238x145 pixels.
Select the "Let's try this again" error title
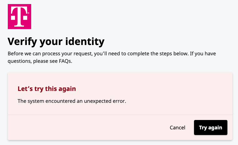click(47, 89)
